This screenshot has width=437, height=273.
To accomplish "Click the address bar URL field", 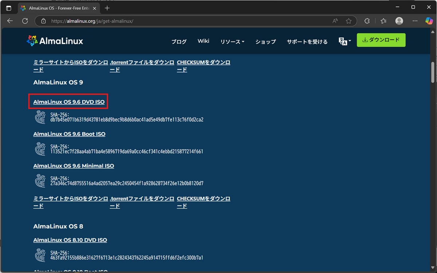I will (x=182, y=21).
